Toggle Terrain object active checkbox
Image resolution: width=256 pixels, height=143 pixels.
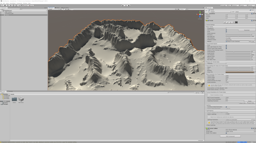[209, 10]
